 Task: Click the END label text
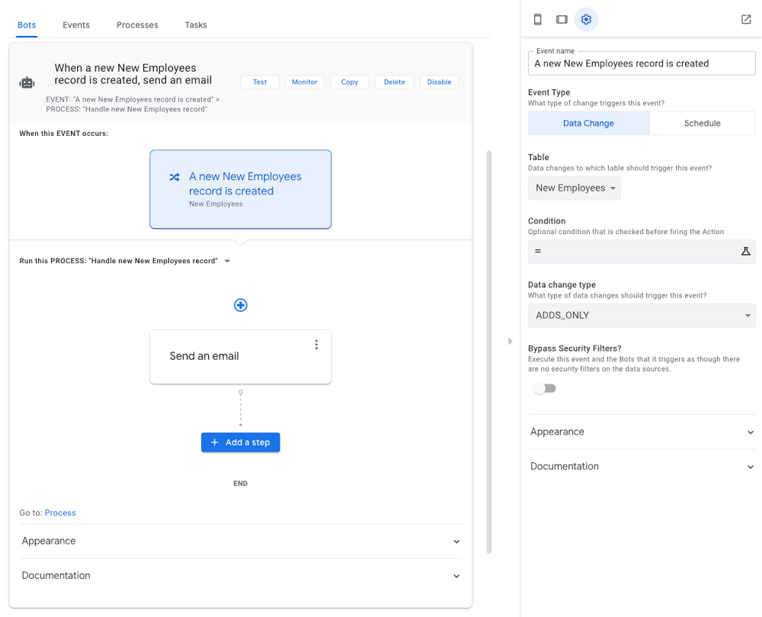click(241, 484)
